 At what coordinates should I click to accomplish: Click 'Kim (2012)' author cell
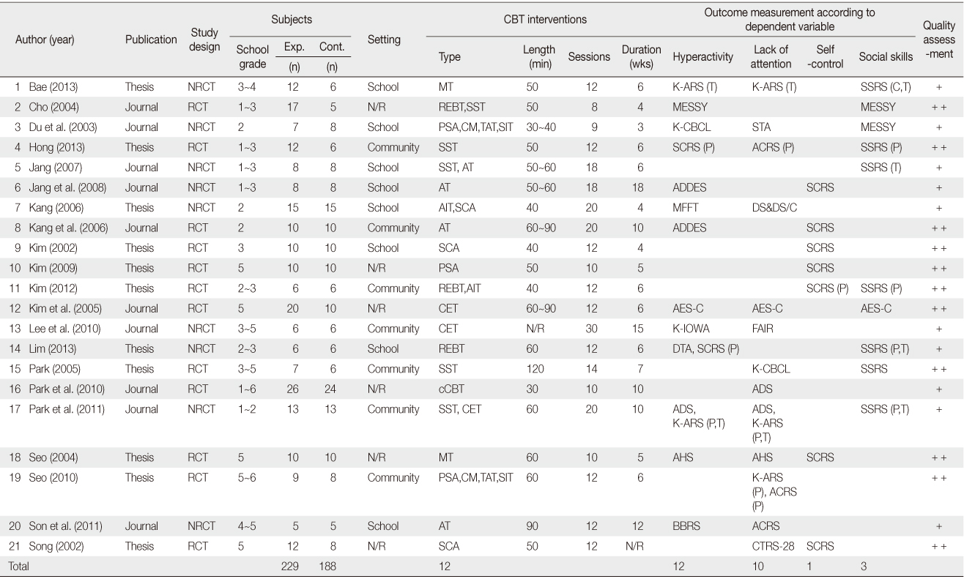click(53, 288)
